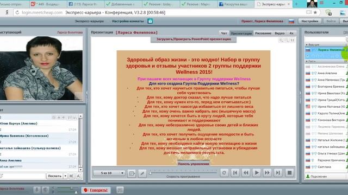
Task: Click the Панель управления handle
Action: tap(194, 164)
